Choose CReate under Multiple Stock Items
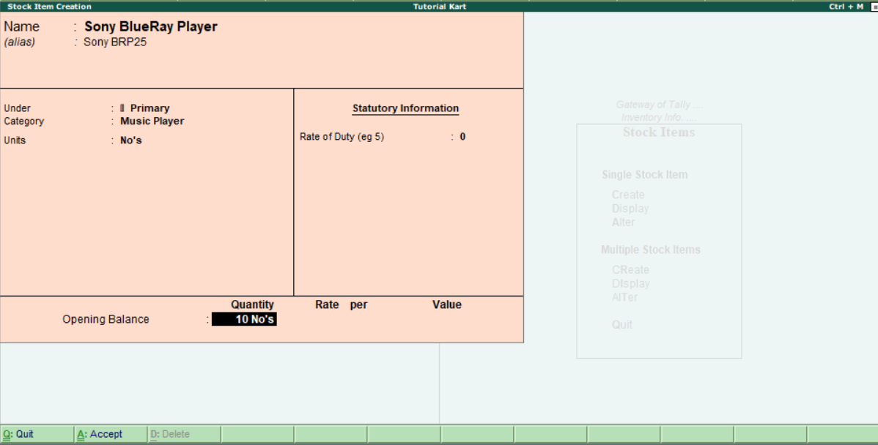878x445 pixels. pyautogui.click(x=630, y=270)
